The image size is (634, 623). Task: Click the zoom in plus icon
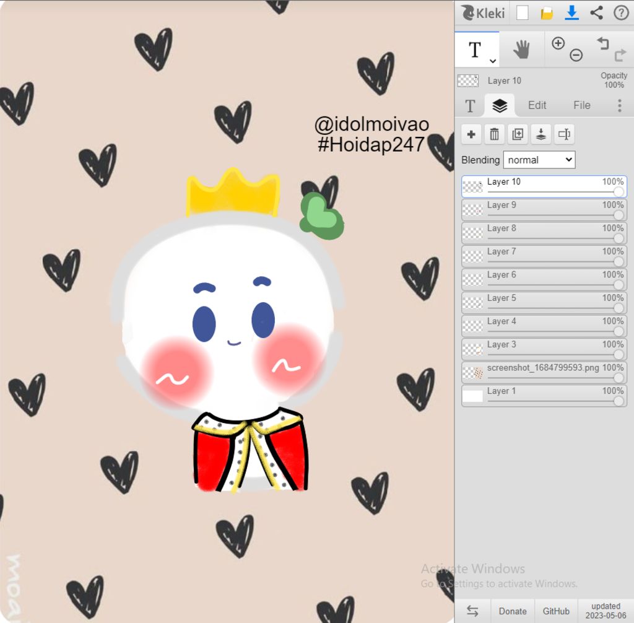click(x=558, y=43)
